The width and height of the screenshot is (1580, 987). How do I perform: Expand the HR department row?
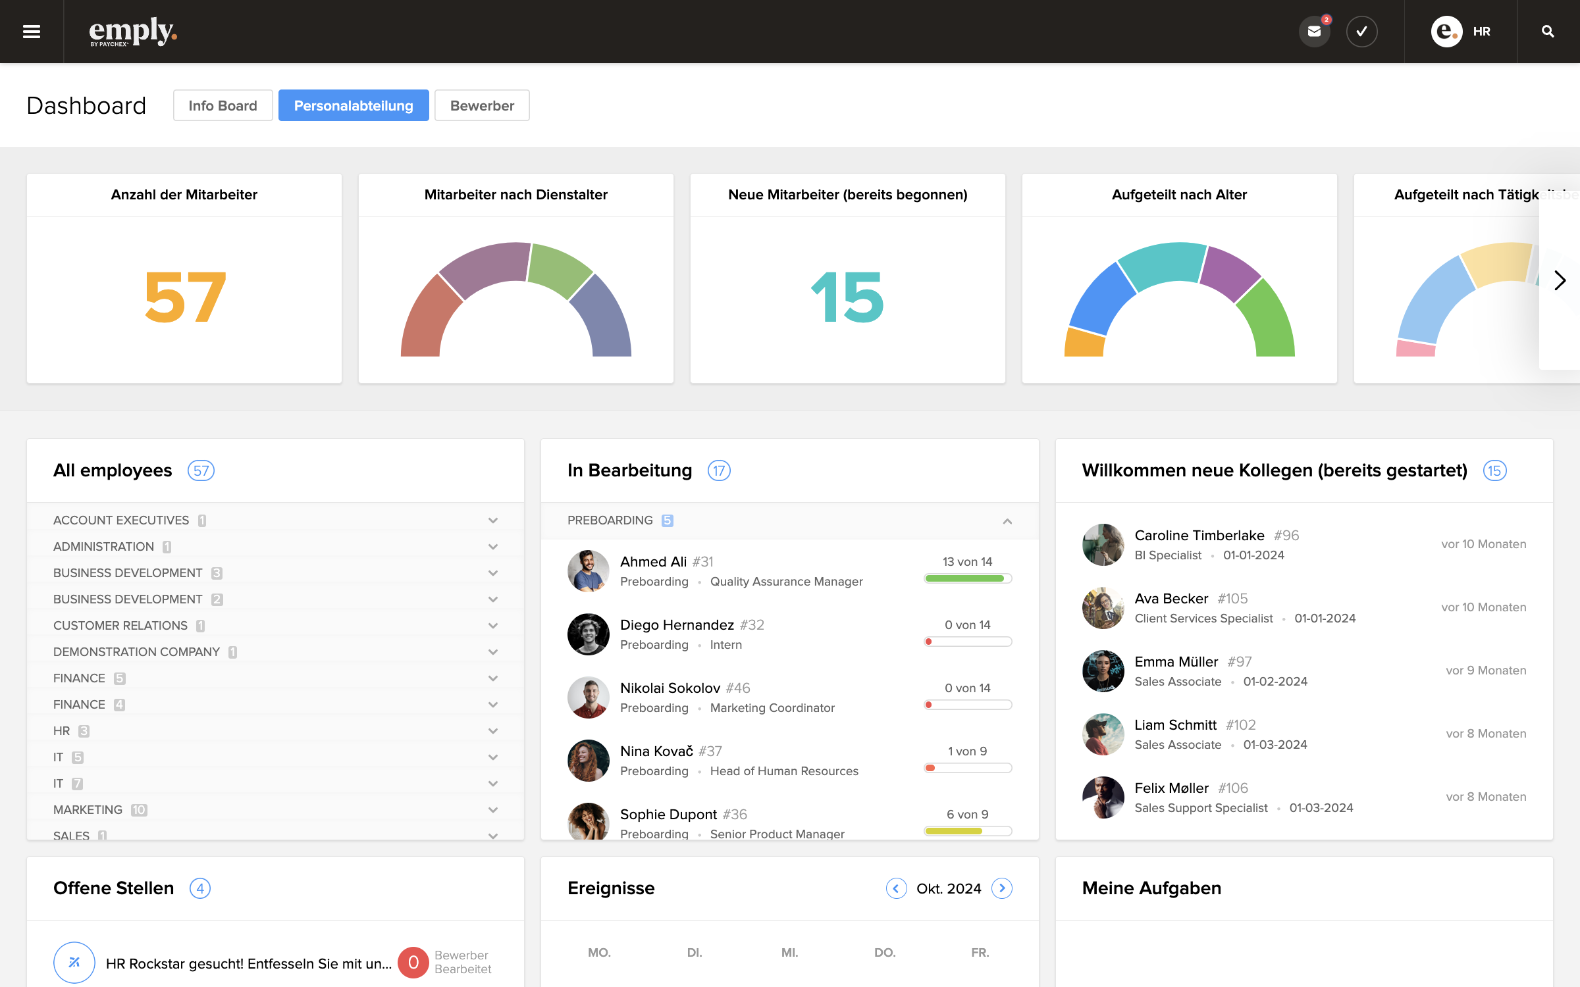pyautogui.click(x=492, y=731)
